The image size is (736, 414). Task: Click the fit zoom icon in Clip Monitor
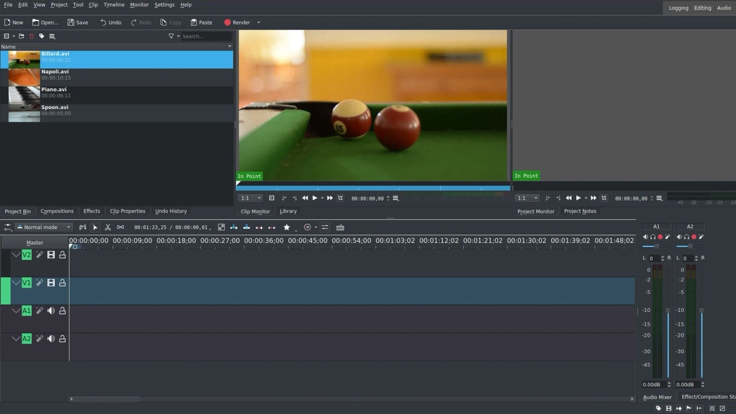[272, 198]
